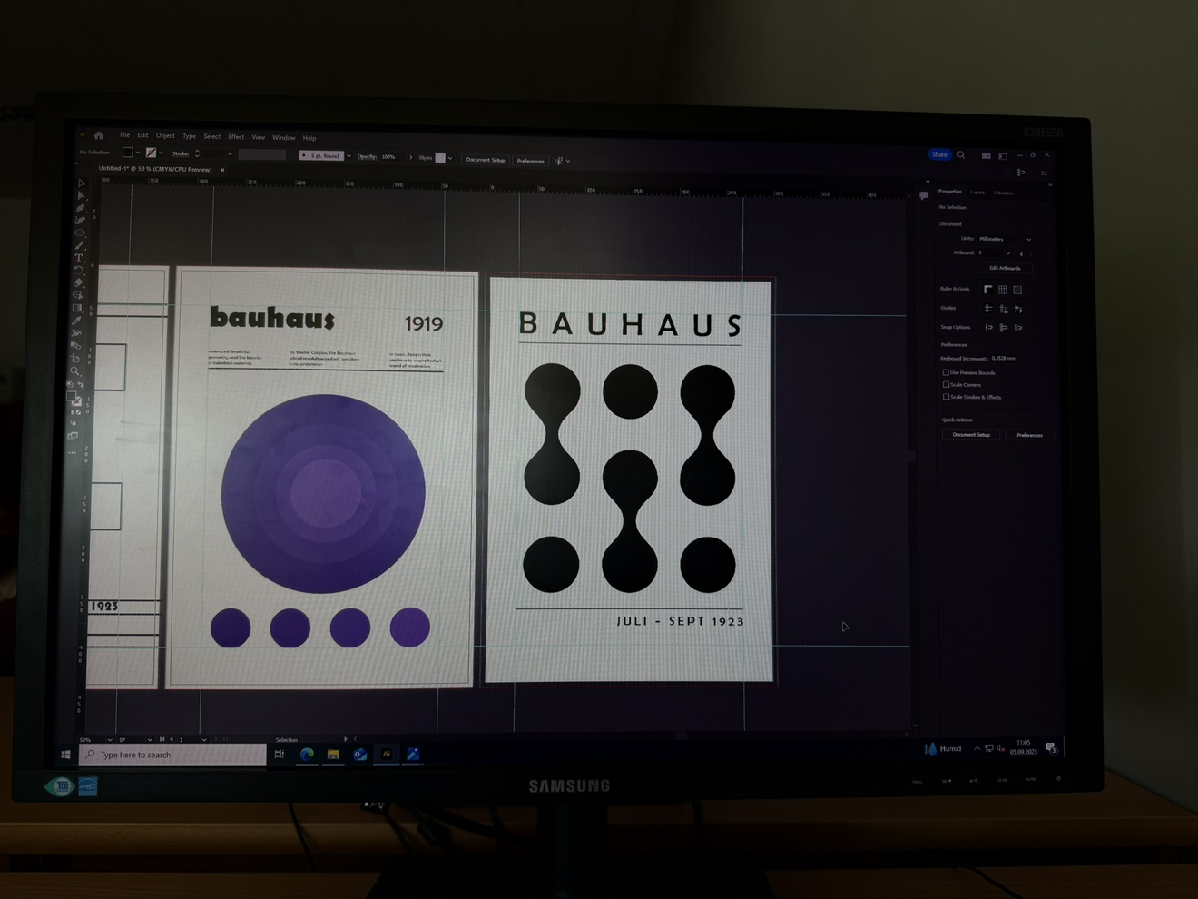
Task: Toggle the first Snap Options icon
Action: point(988,328)
